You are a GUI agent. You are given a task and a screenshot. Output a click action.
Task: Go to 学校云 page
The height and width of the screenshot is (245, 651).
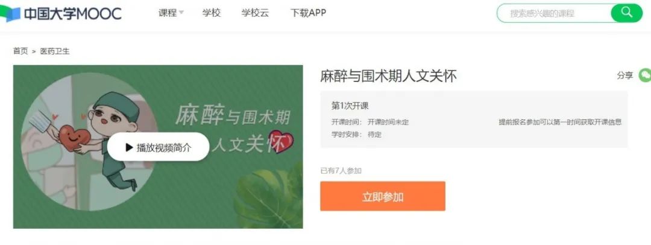point(256,13)
